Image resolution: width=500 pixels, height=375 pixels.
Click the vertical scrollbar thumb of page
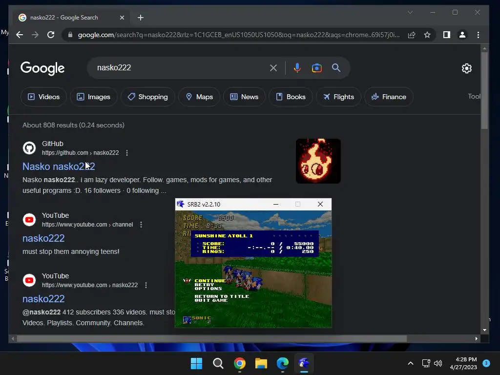(484, 91)
